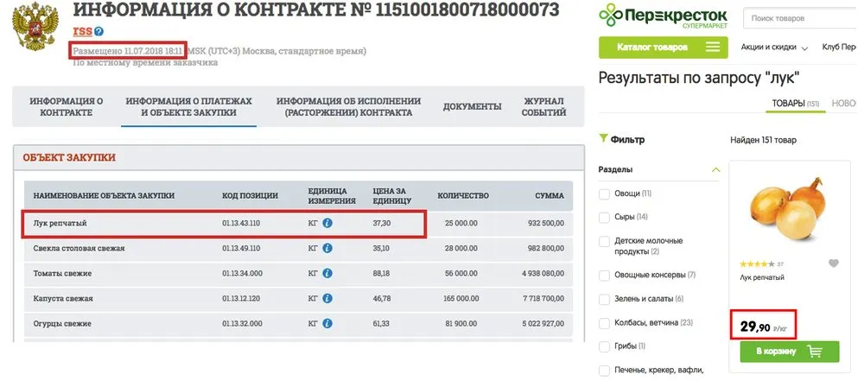Click the Поиск товаров search field
The image size is (864, 381).
[801, 18]
